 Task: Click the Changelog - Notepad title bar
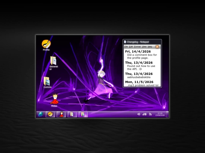coord(142,42)
